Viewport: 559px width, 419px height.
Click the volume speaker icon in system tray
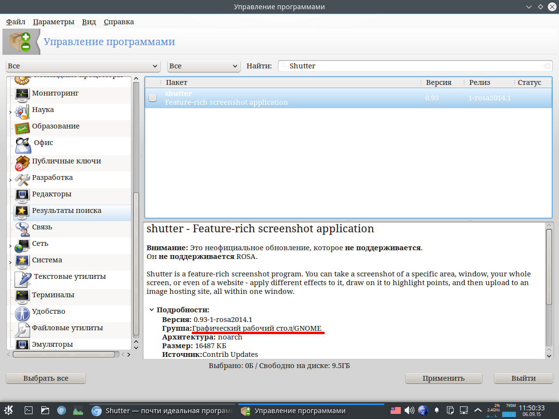point(409,411)
